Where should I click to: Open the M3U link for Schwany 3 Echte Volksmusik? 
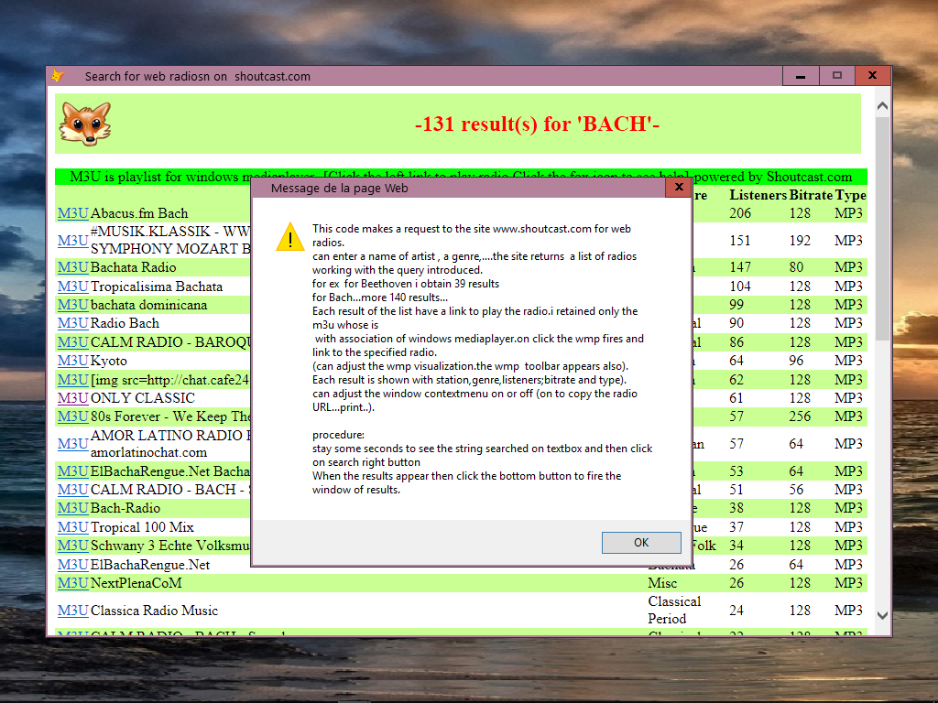click(x=73, y=546)
